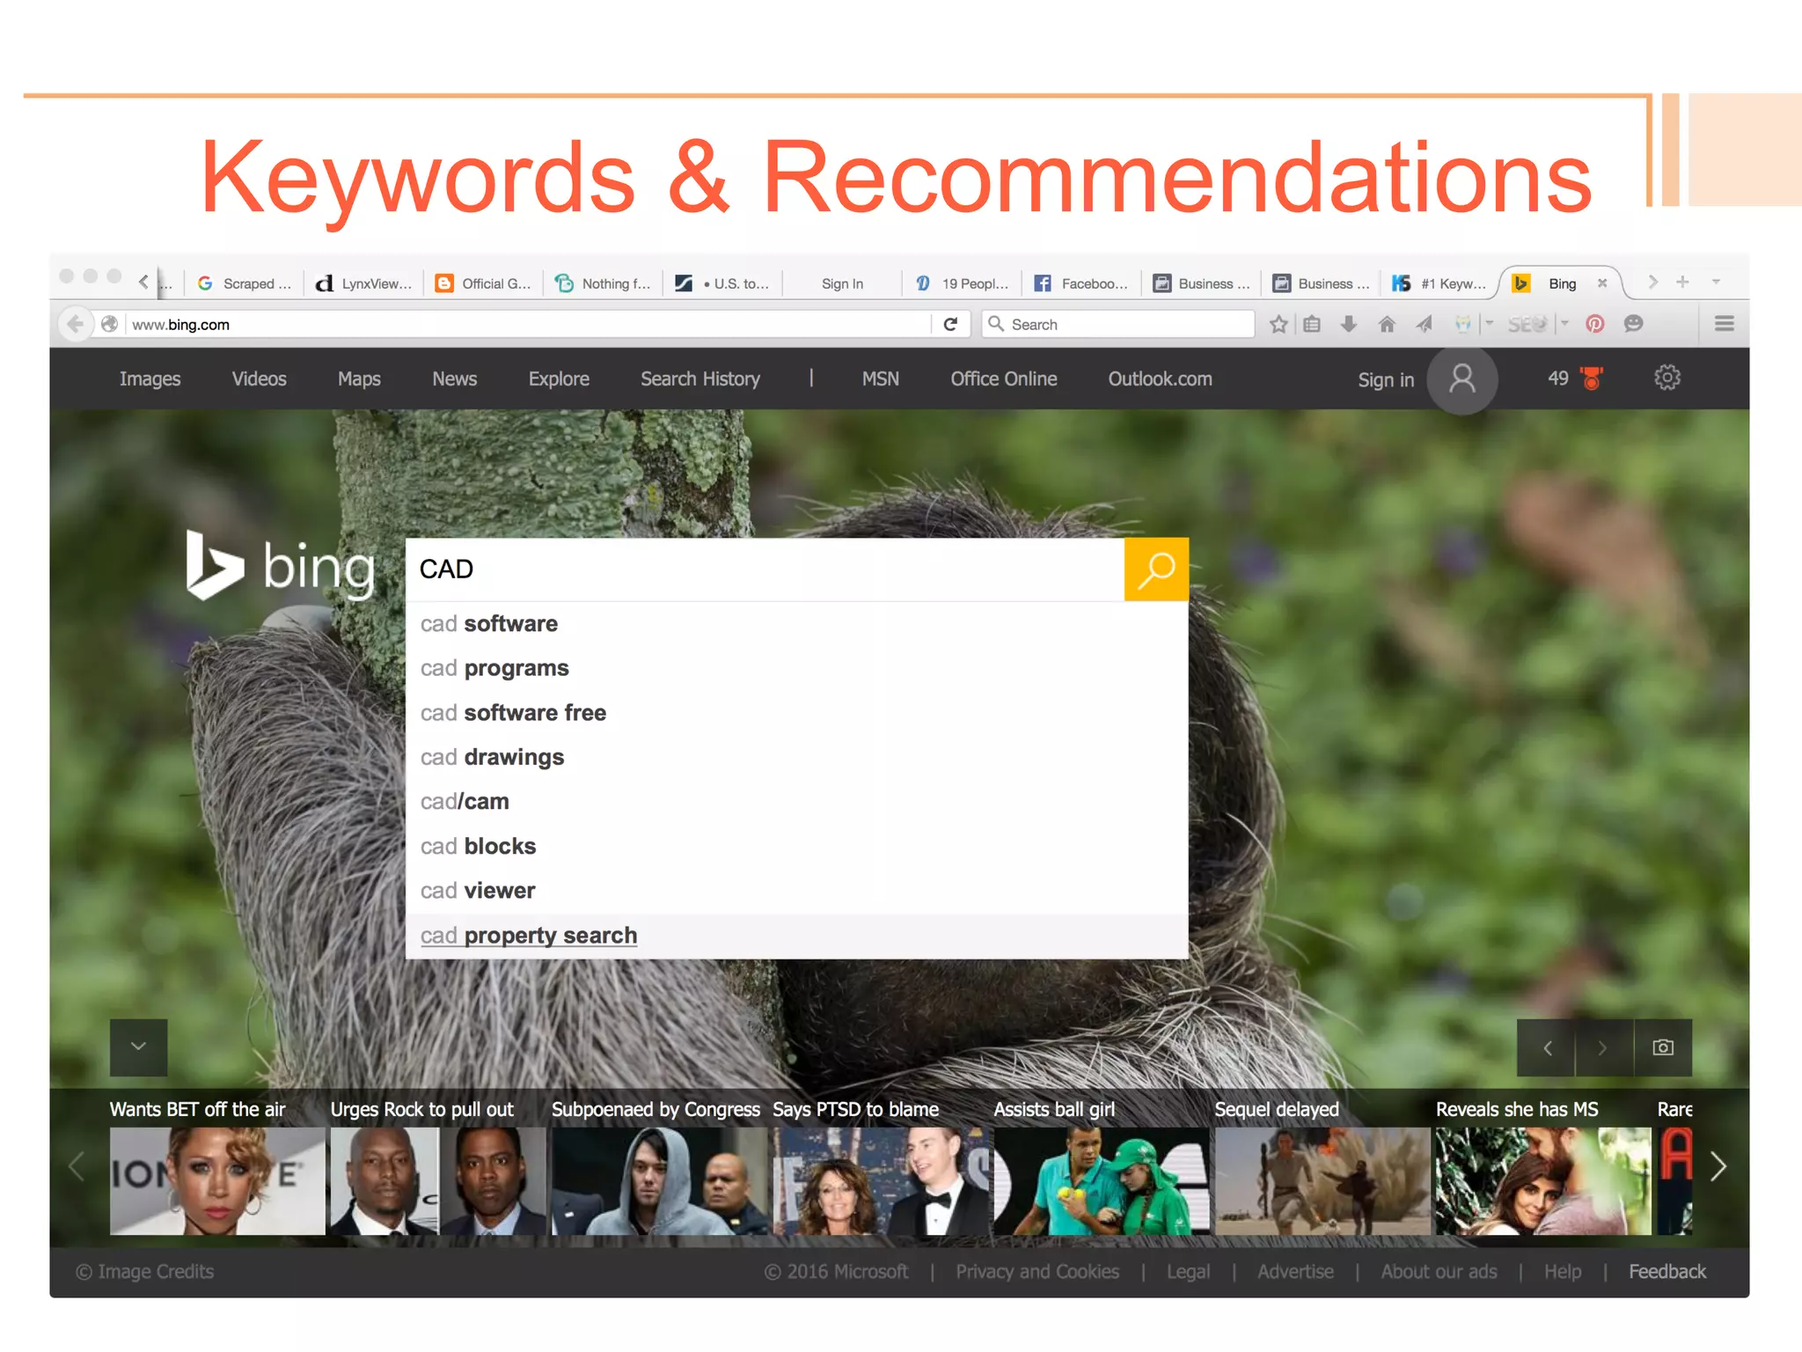Click the yellow Bing search magnifier button

tap(1156, 569)
